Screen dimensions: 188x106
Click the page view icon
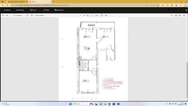click(x=32, y=15)
